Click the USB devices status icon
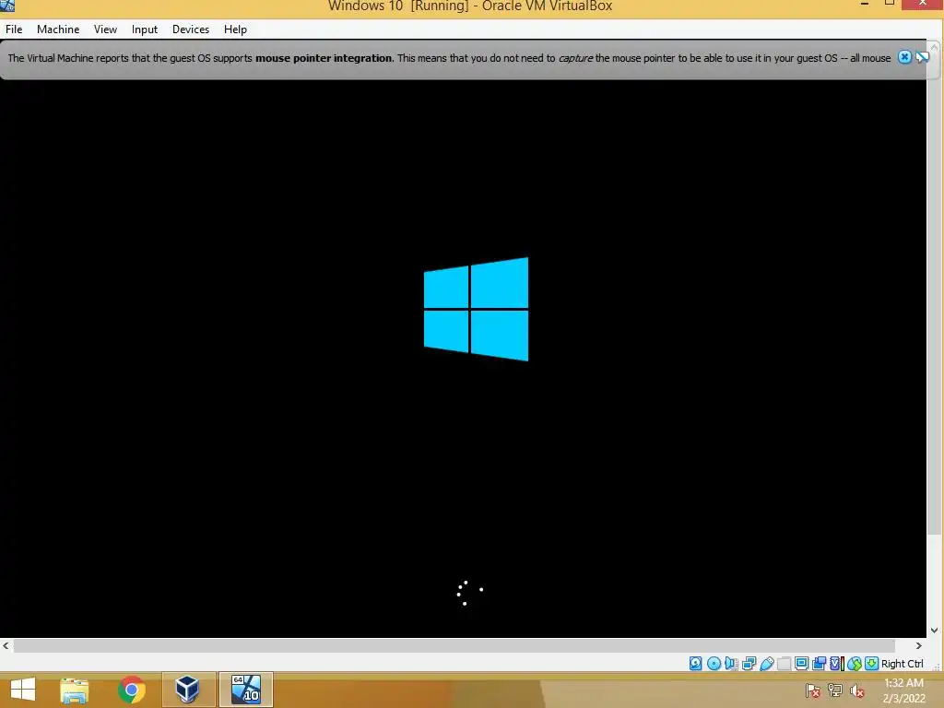The image size is (944, 708). [767, 664]
